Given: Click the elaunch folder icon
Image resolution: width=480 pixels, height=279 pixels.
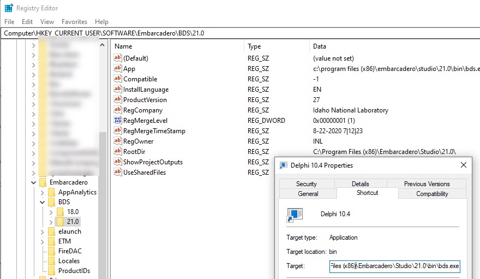Looking at the screenshot, I should point(52,231).
